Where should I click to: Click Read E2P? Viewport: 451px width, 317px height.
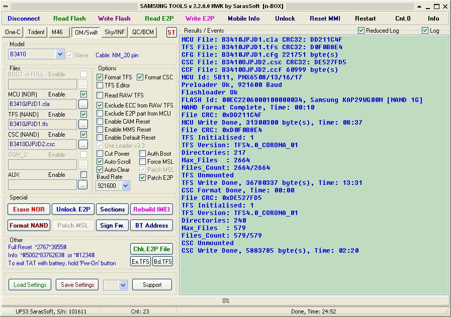pyautogui.click(x=159, y=19)
